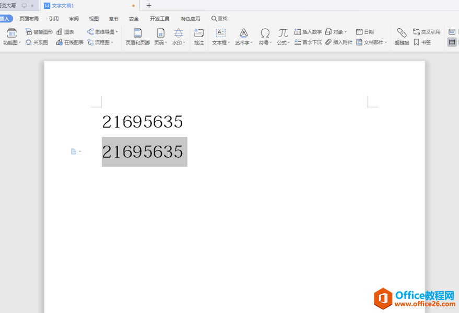Switch to the 审阅 ribbon tab
The image size is (459, 313).
click(74, 19)
